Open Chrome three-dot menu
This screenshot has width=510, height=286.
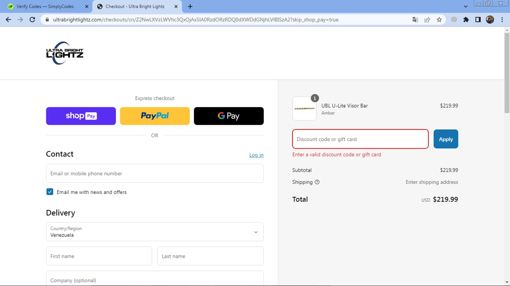pyautogui.click(x=502, y=20)
